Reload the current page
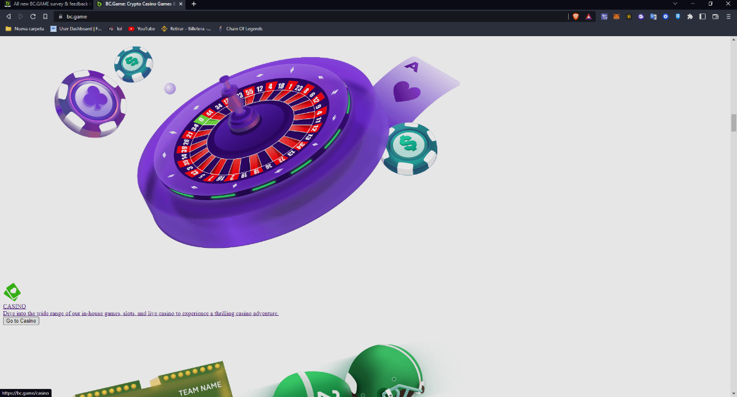Image resolution: width=737 pixels, height=397 pixels. [33, 17]
